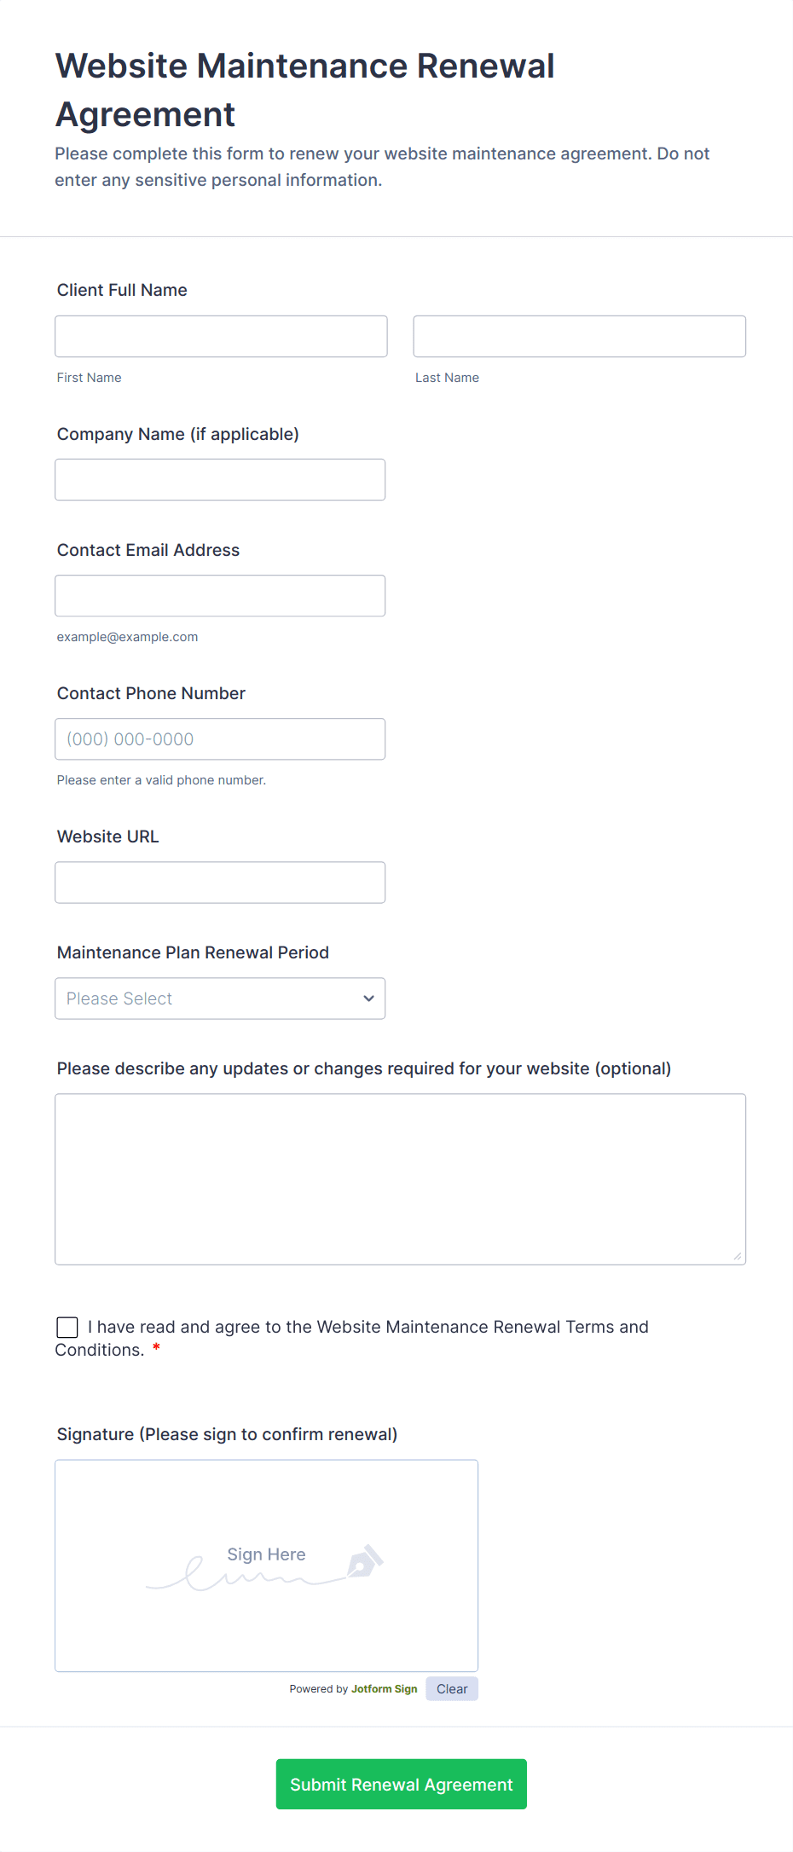The height and width of the screenshot is (1852, 793).
Task: Open Maintenance Plan Renewal Period dropdown
Action: pos(220,998)
